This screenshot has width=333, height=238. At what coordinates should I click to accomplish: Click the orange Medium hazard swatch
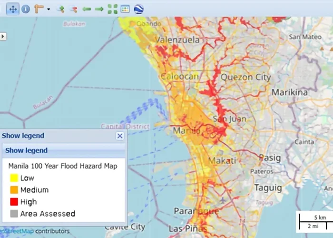pos(13,190)
